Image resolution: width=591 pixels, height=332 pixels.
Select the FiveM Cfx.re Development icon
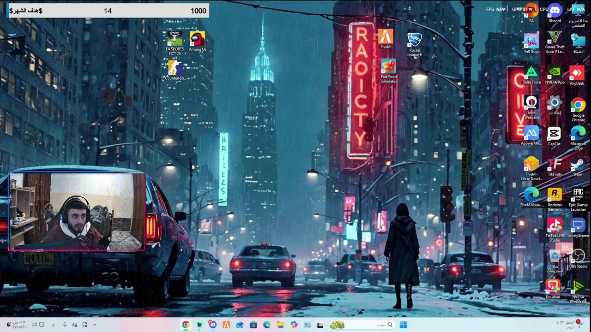tap(531, 169)
